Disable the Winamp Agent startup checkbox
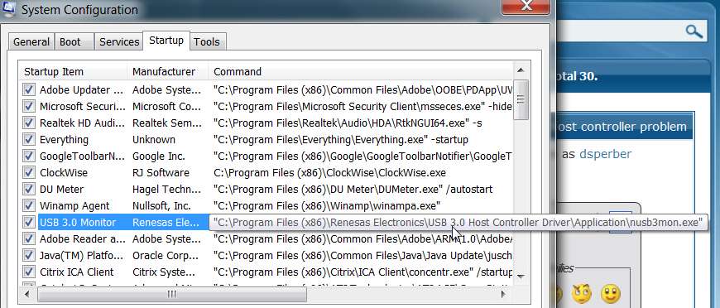The height and width of the screenshot is (308, 720). click(28, 205)
